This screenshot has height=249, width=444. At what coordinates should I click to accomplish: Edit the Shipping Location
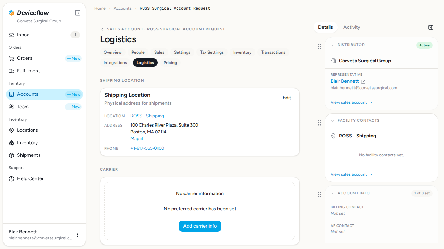[x=287, y=98]
